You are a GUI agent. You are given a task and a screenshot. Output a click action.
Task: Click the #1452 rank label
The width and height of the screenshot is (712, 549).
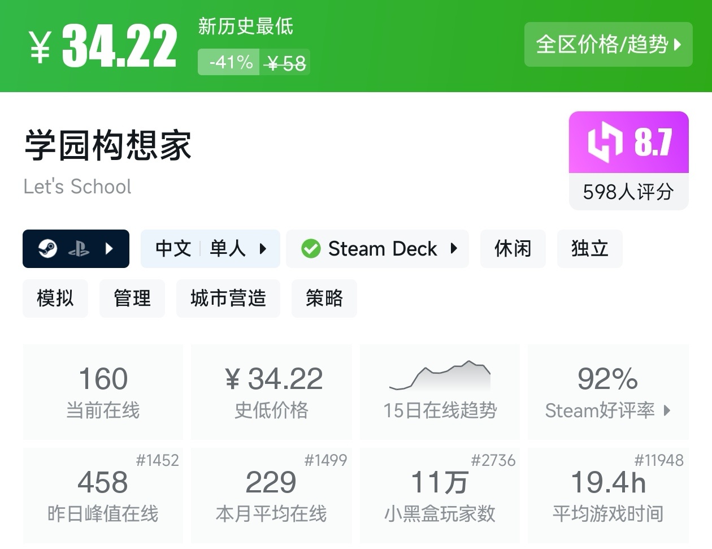pos(157,460)
